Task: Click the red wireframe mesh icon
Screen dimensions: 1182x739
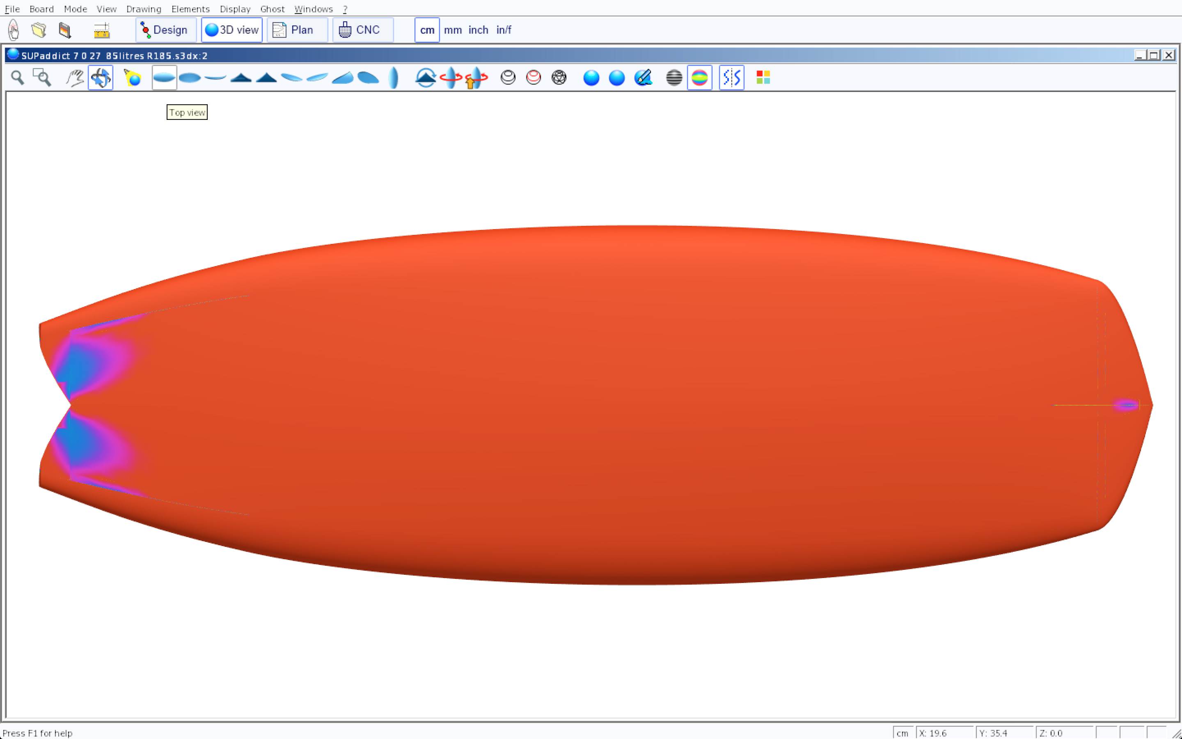Action: pyautogui.click(x=534, y=78)
